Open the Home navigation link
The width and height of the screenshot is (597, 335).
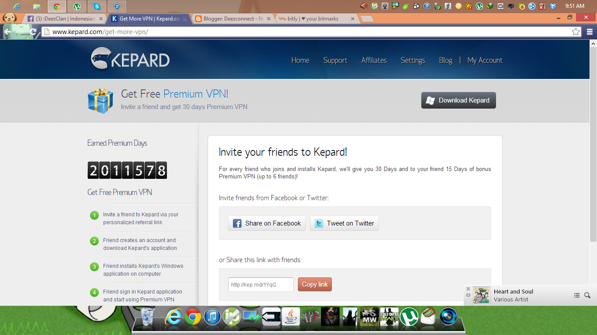pyautogui.click(x=300, y=60)
